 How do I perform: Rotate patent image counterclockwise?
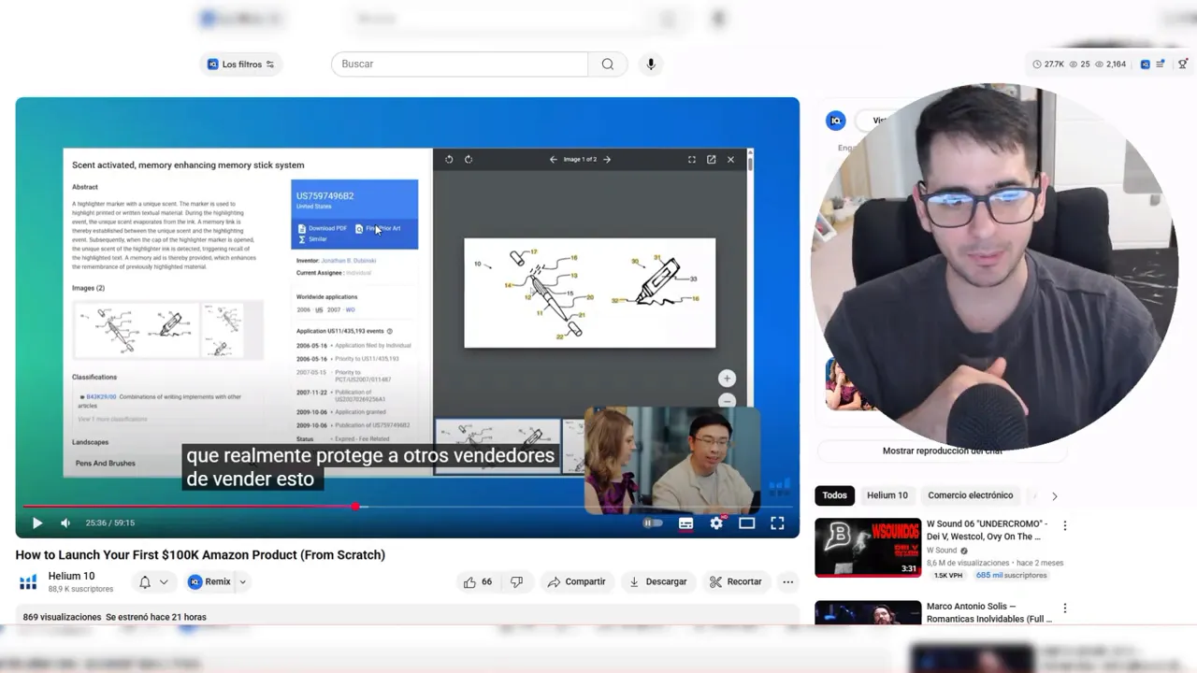[449, 160]
